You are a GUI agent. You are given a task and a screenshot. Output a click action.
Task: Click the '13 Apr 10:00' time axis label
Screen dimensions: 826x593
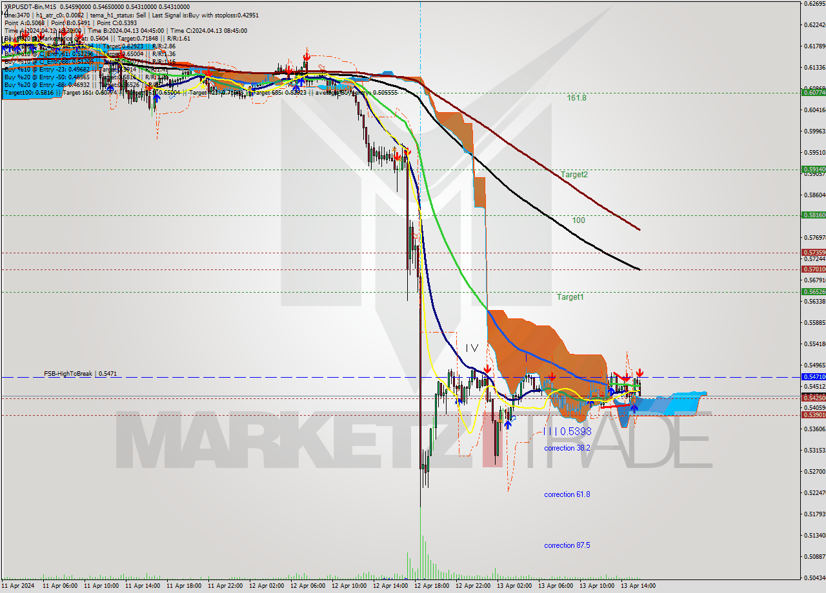click(x=596, y=586)
